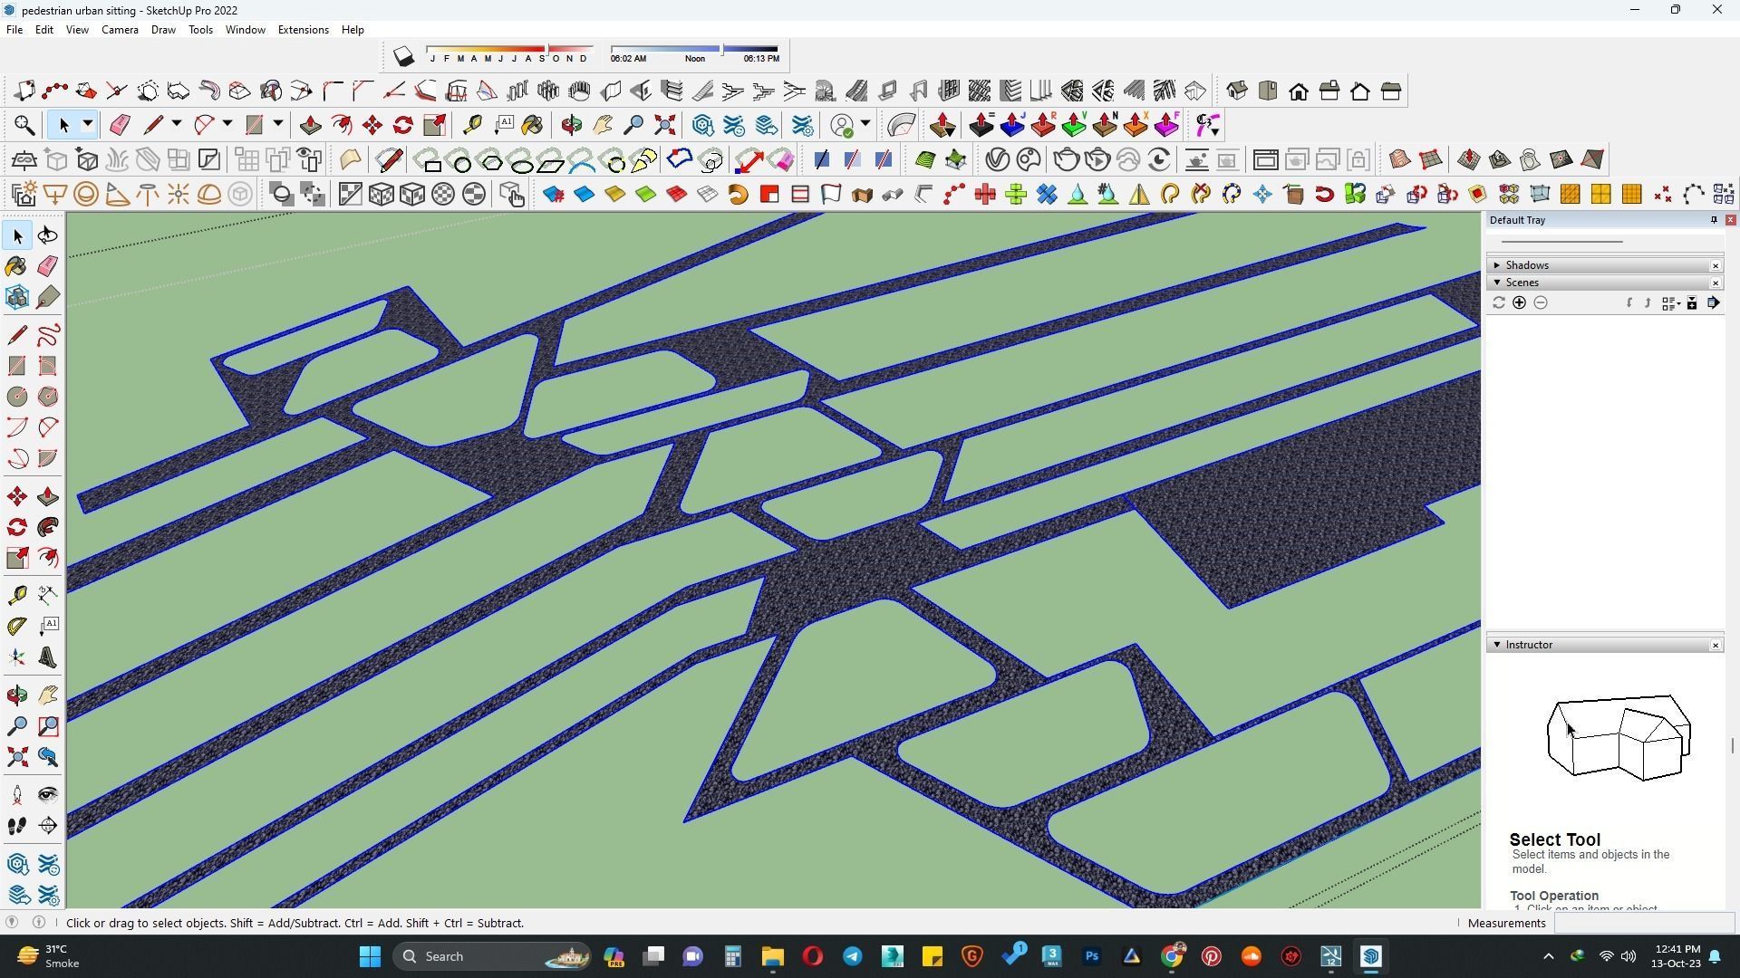Image resolution: width=1740 pixels, height=978 pixels.
Task: Open the Extensions menu
Action: (303, 30)
